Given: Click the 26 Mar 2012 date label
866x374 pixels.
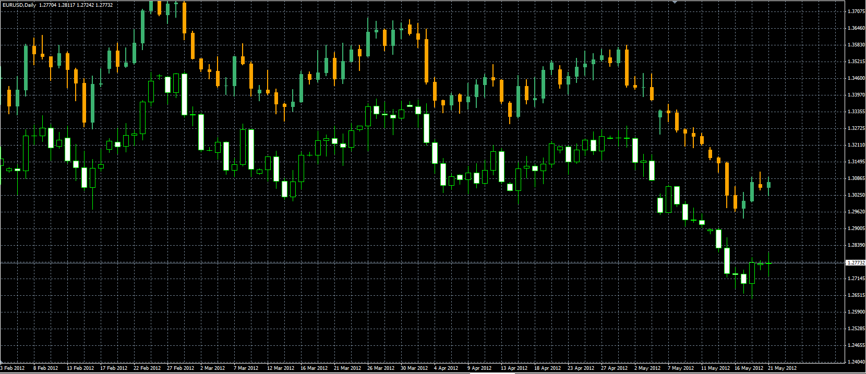Looking at the screenshot, I should [381, 368].
